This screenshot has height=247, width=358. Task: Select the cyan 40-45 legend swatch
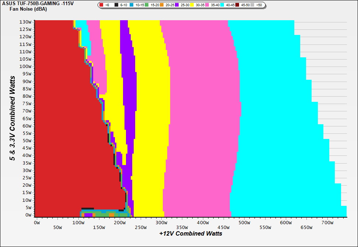tap(222, 5)
